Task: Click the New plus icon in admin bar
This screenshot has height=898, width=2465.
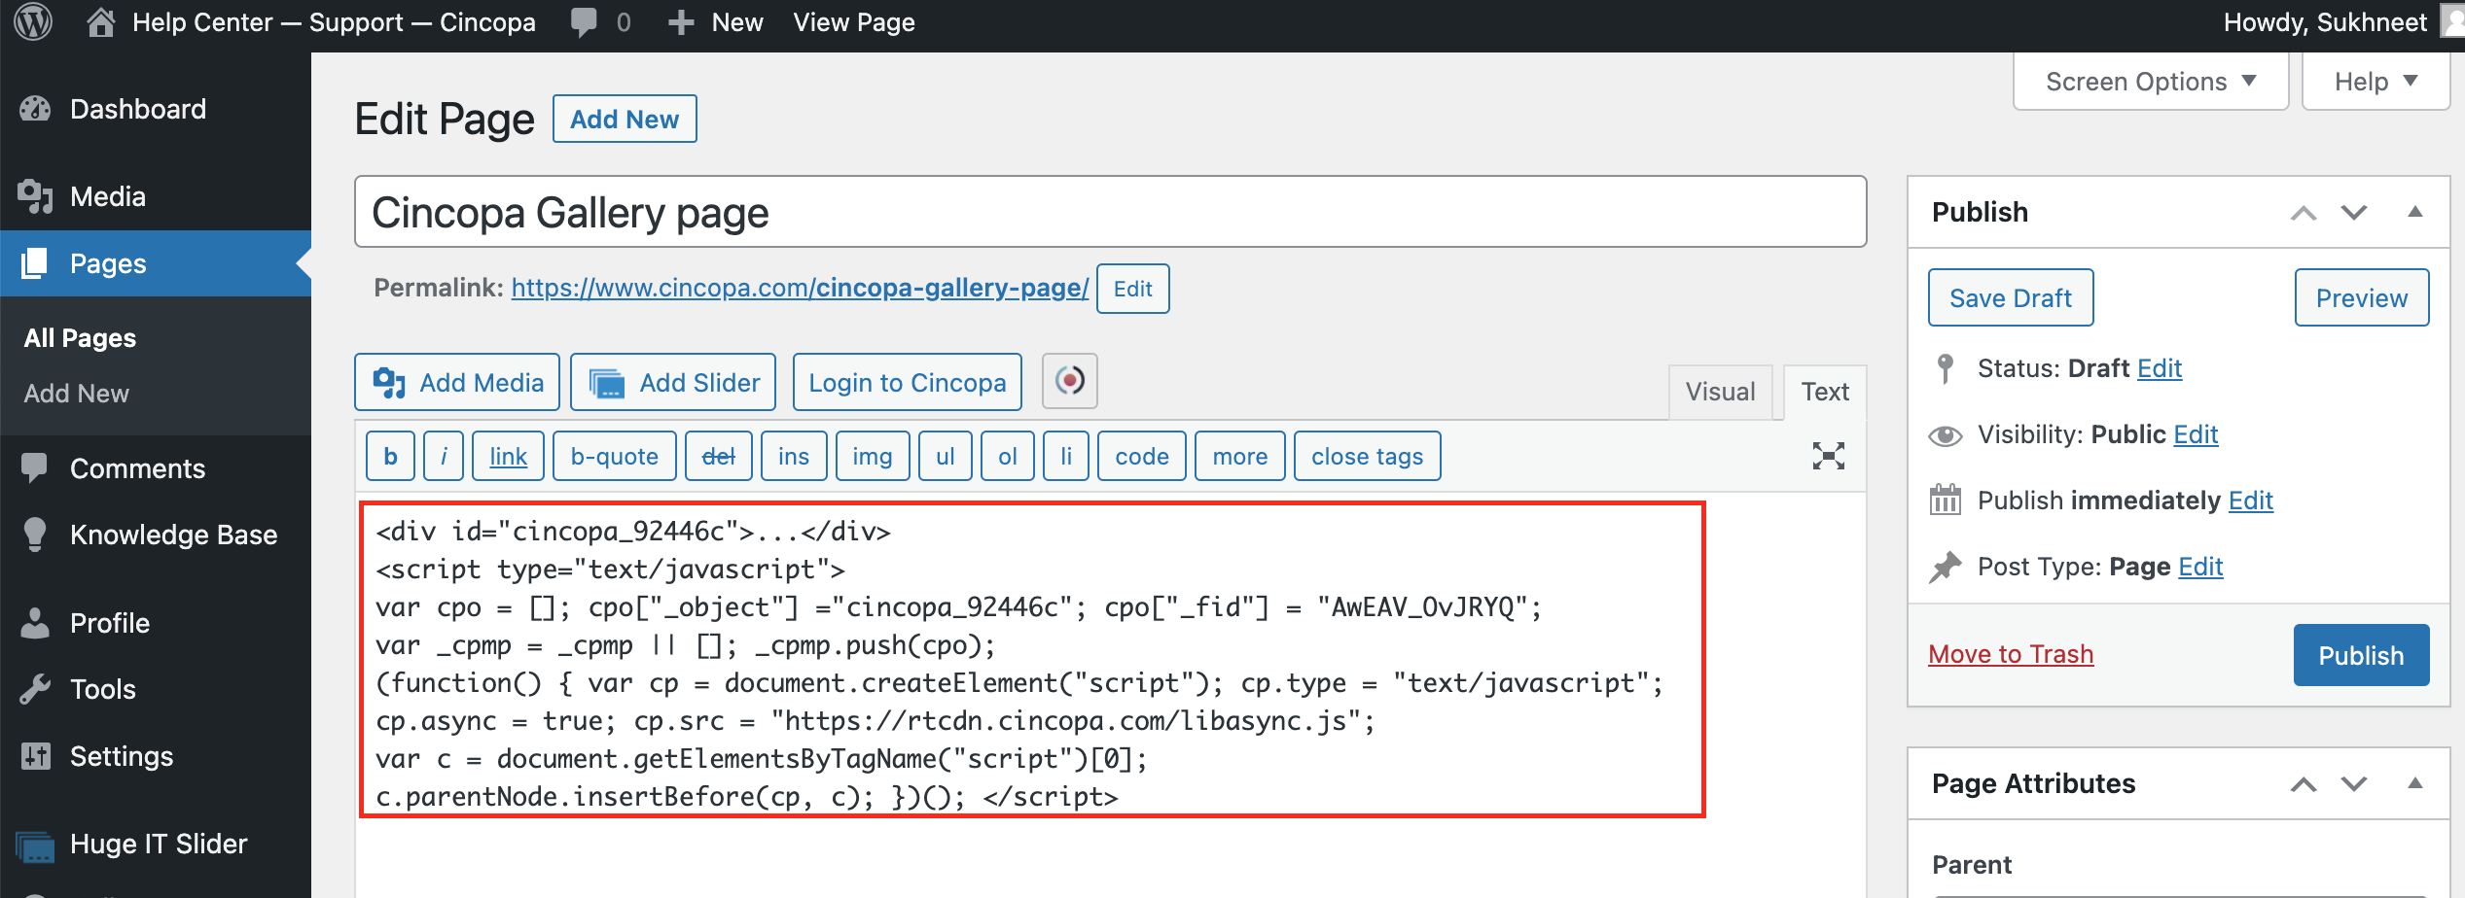Action: [x=681, y=22]
